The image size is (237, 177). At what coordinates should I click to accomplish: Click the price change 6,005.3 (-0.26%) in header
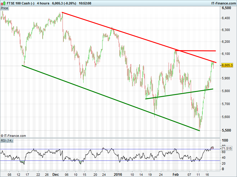(64, 3)
